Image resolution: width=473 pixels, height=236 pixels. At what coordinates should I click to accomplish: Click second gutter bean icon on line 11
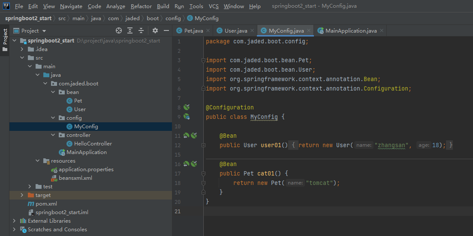pos(194,136)
